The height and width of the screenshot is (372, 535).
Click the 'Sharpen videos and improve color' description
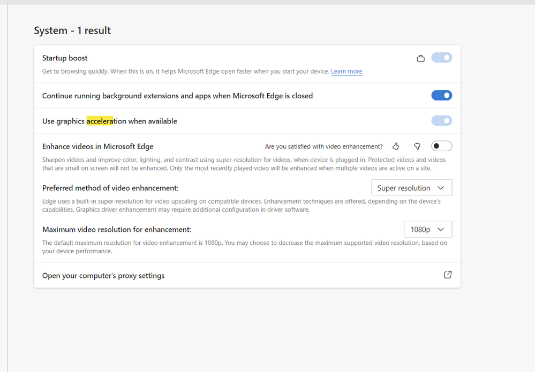pyautogui.click(x=244, y=164)
